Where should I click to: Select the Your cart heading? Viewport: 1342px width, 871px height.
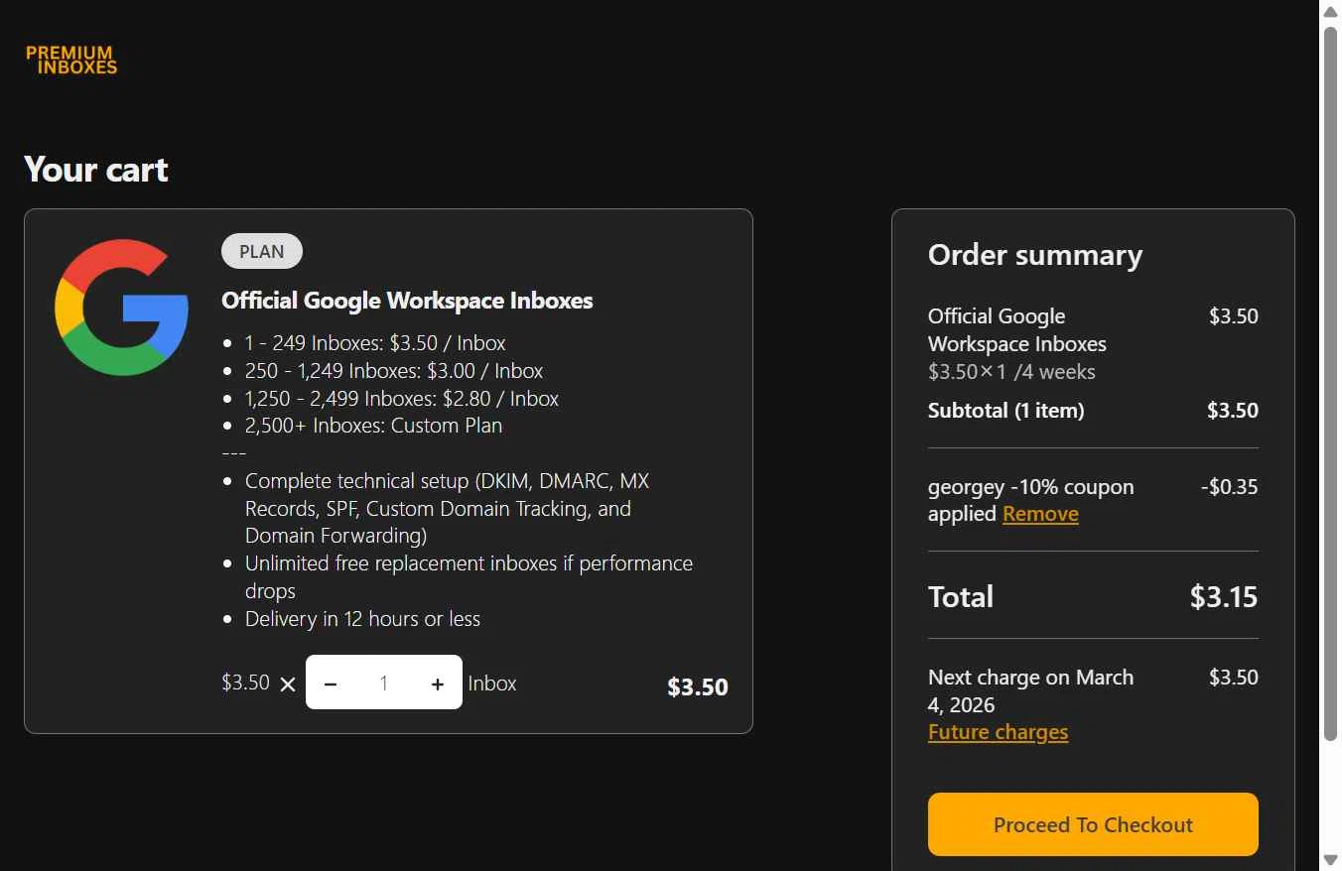(96, 170)
